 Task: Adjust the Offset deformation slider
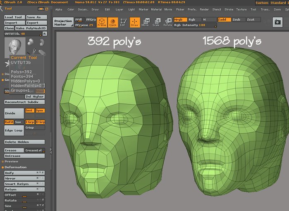point(24,195)
